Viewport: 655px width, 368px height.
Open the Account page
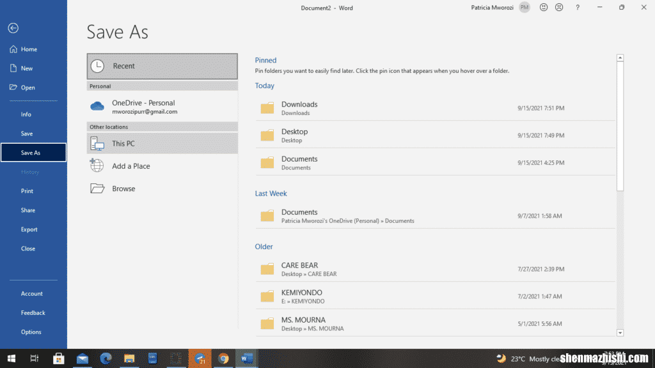[33, 294]
